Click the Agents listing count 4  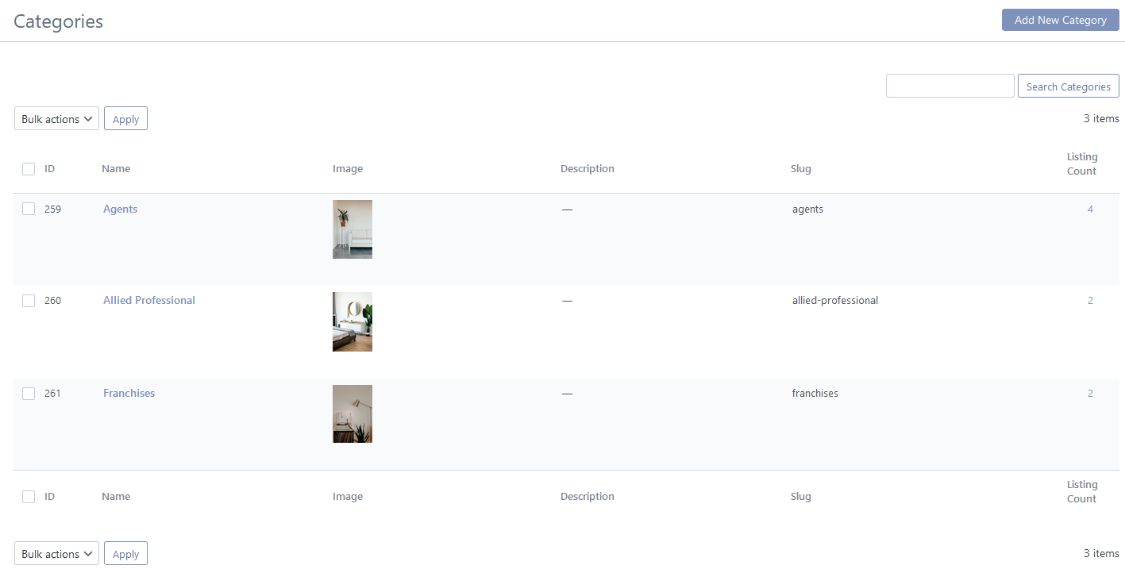pyautogui.click(x=1090, y=210)
